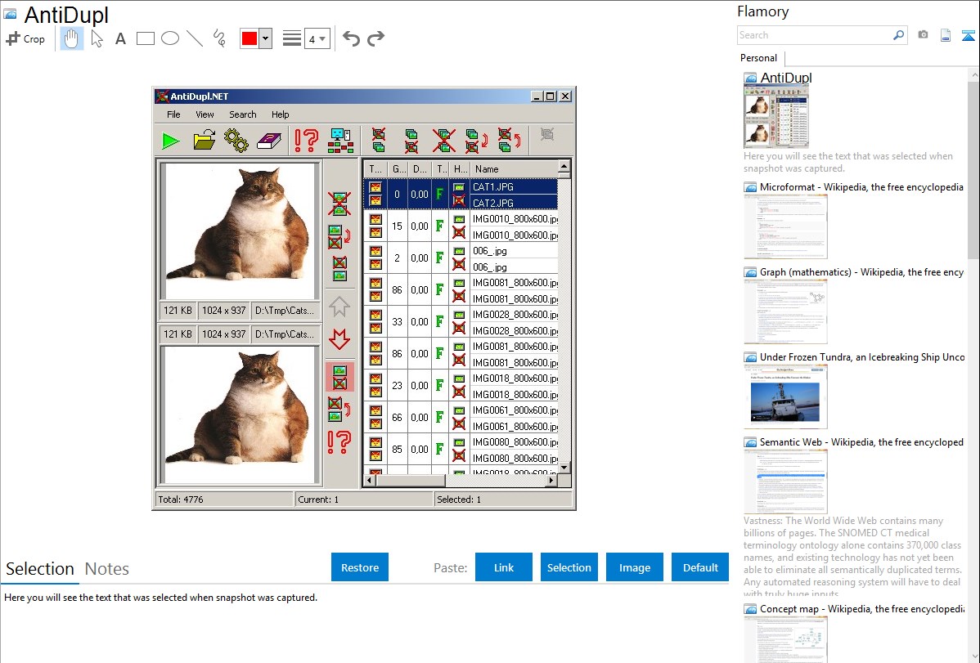980x663 pixels.
Task: Click the results list scroll-up arrow
Action: tap(564, 167)
